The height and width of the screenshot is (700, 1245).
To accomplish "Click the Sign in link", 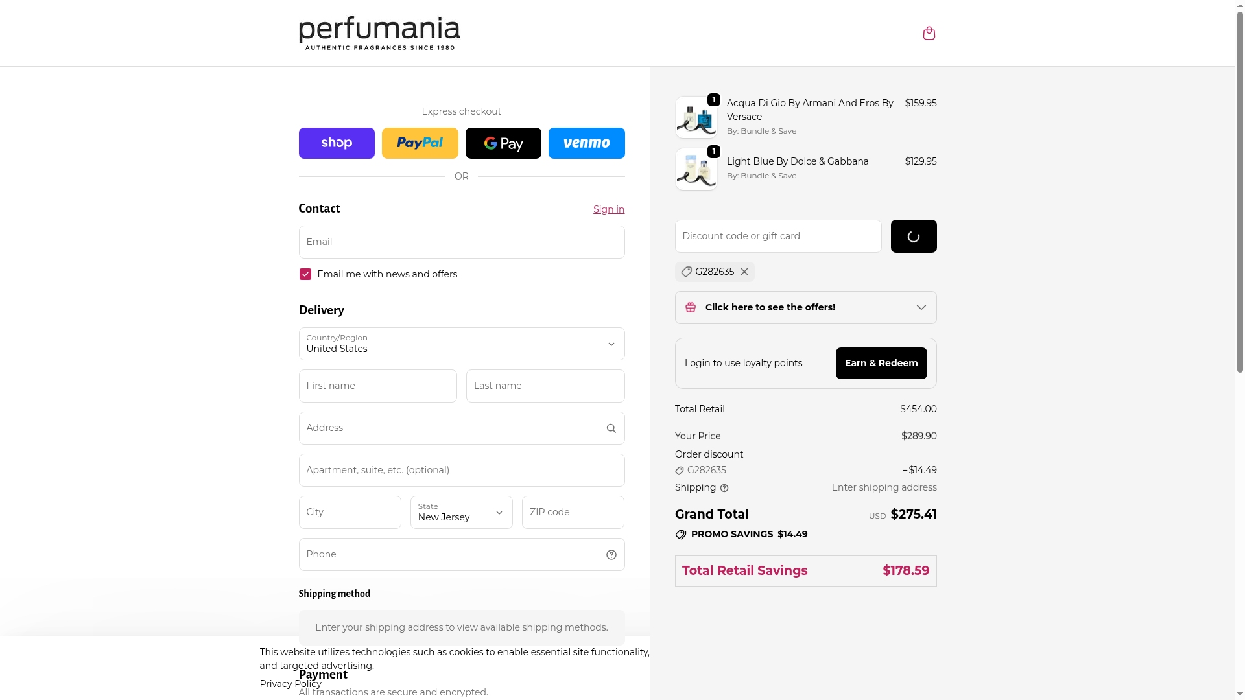I will click(608, 209).
